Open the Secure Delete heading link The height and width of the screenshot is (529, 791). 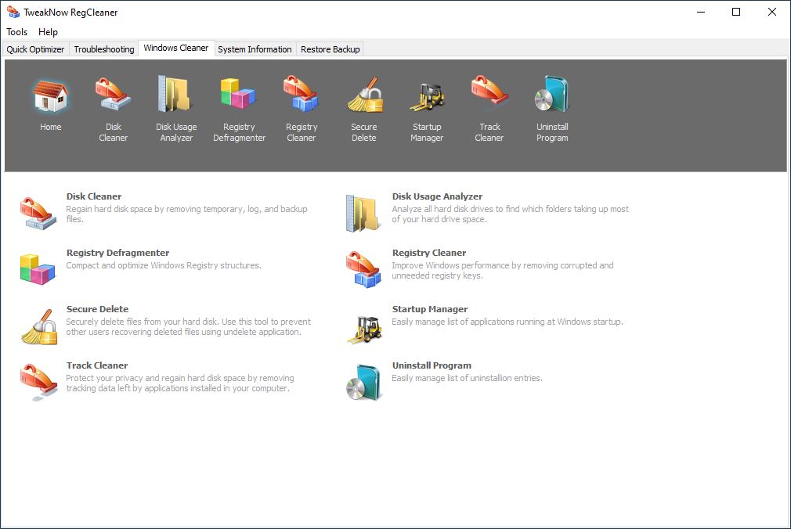coord(97,309)
